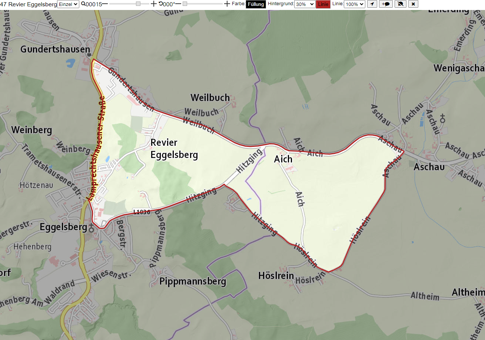Click the rotation plus icon
The image size is (485, 340).
point(227,4)
